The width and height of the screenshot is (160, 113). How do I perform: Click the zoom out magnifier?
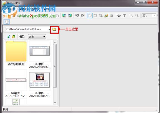coord(137,16)
